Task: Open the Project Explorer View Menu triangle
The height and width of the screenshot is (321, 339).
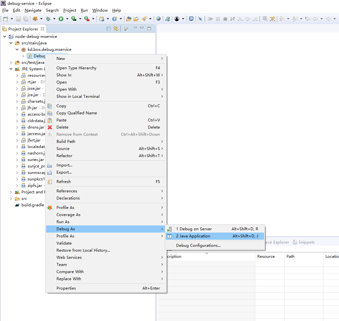Action: (x=135, y=28)
